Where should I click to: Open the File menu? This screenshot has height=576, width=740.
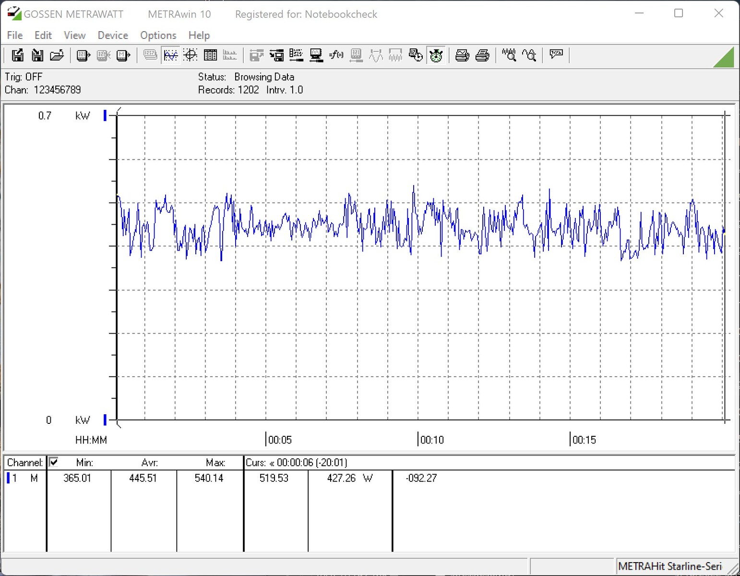14,36
